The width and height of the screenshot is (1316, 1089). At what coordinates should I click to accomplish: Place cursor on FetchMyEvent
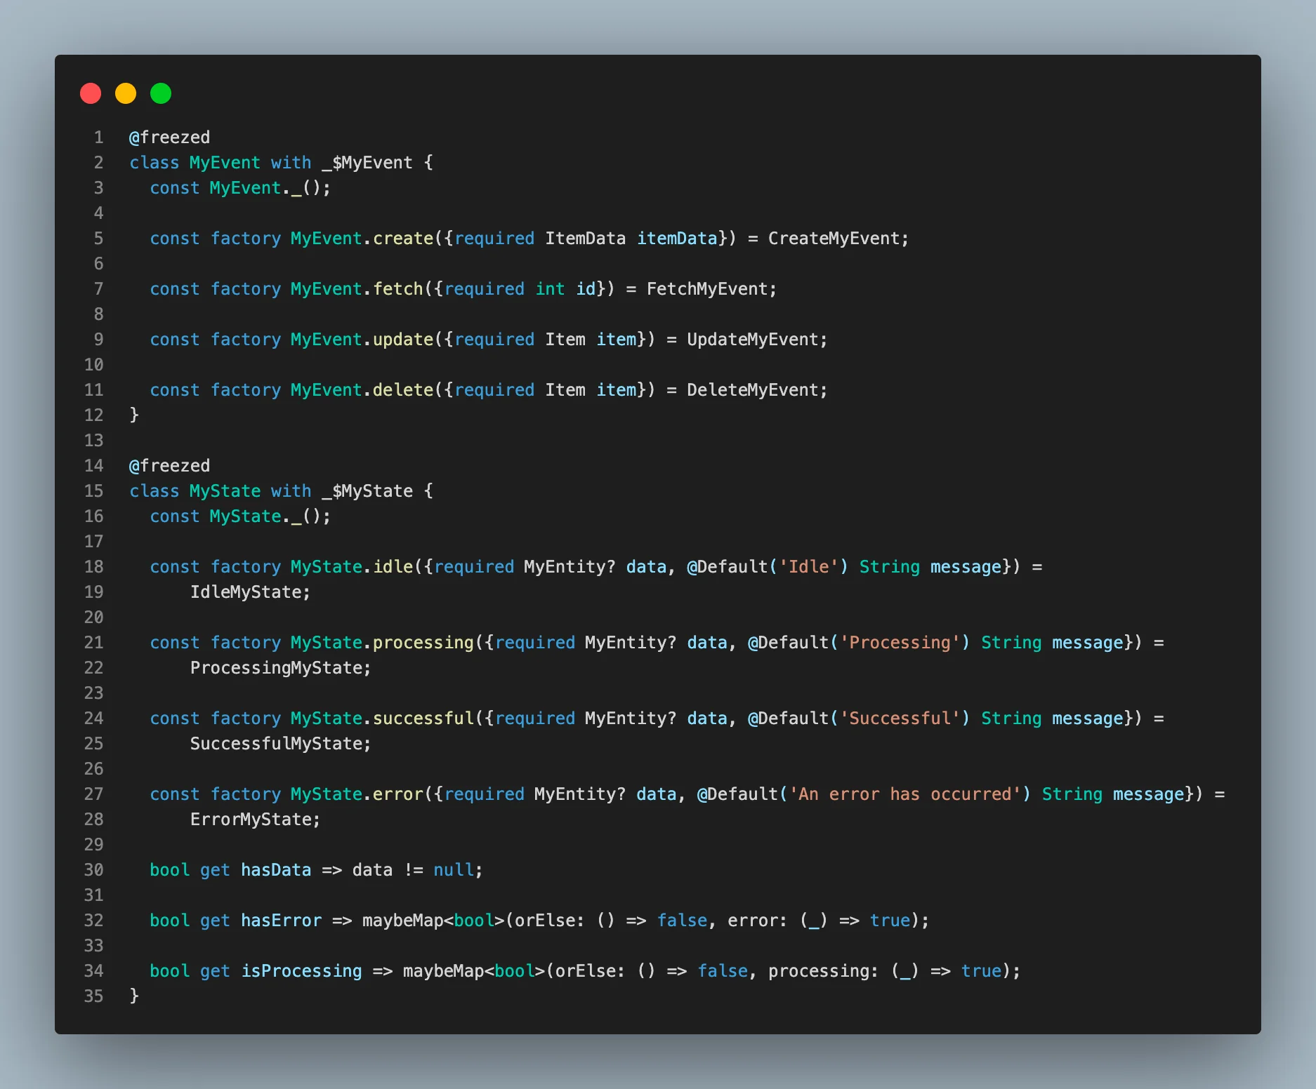[706, 289]
